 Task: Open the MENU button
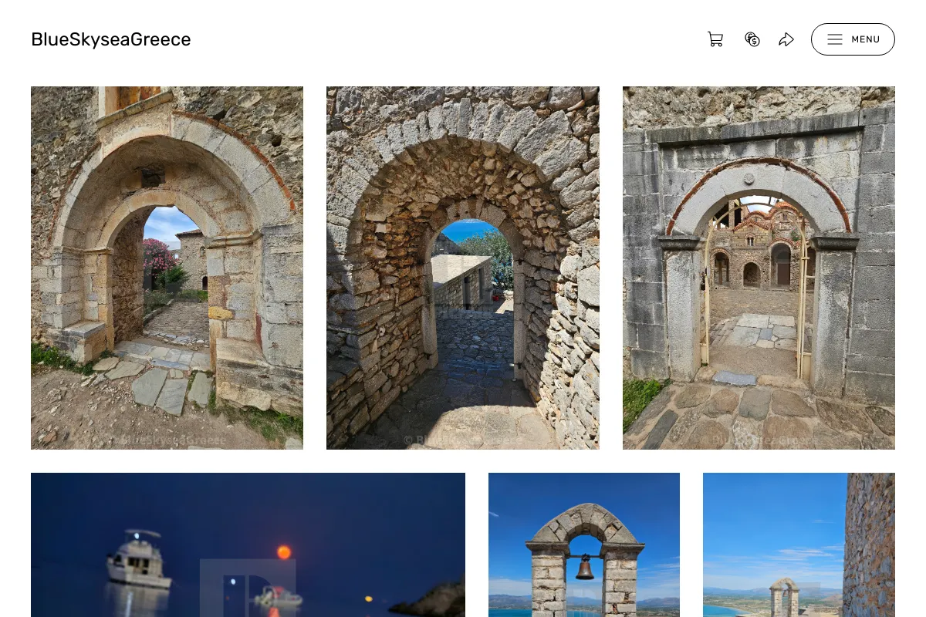[x=853, y=39]
